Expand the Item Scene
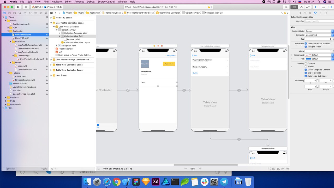334x188 pixels. point(51,75)
